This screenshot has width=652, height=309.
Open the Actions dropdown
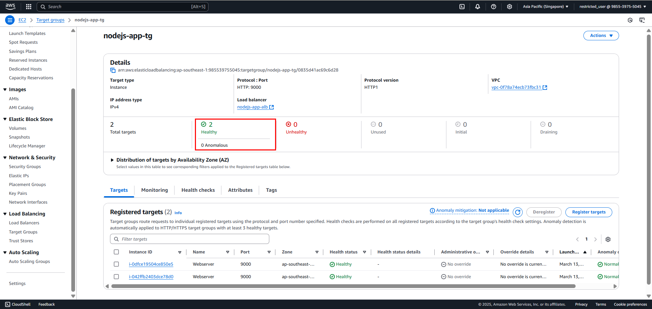(601, 36)
